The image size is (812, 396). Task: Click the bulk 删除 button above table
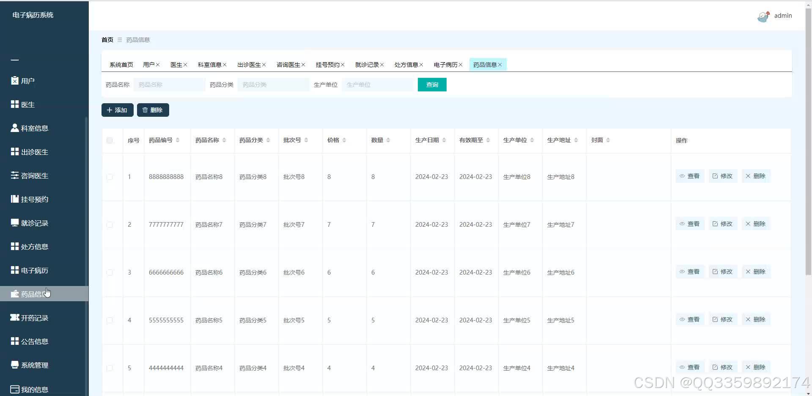[x=153, y=110]
